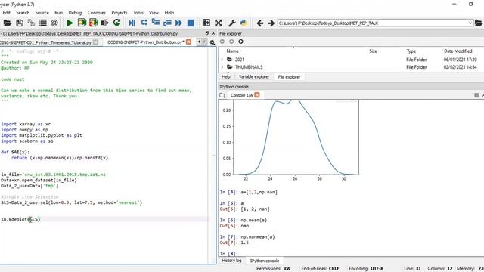Open the Debug menu
This screenshot has height=272, width=484.
coord(75,13)
